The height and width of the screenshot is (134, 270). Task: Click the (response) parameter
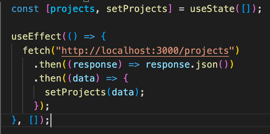95,65
